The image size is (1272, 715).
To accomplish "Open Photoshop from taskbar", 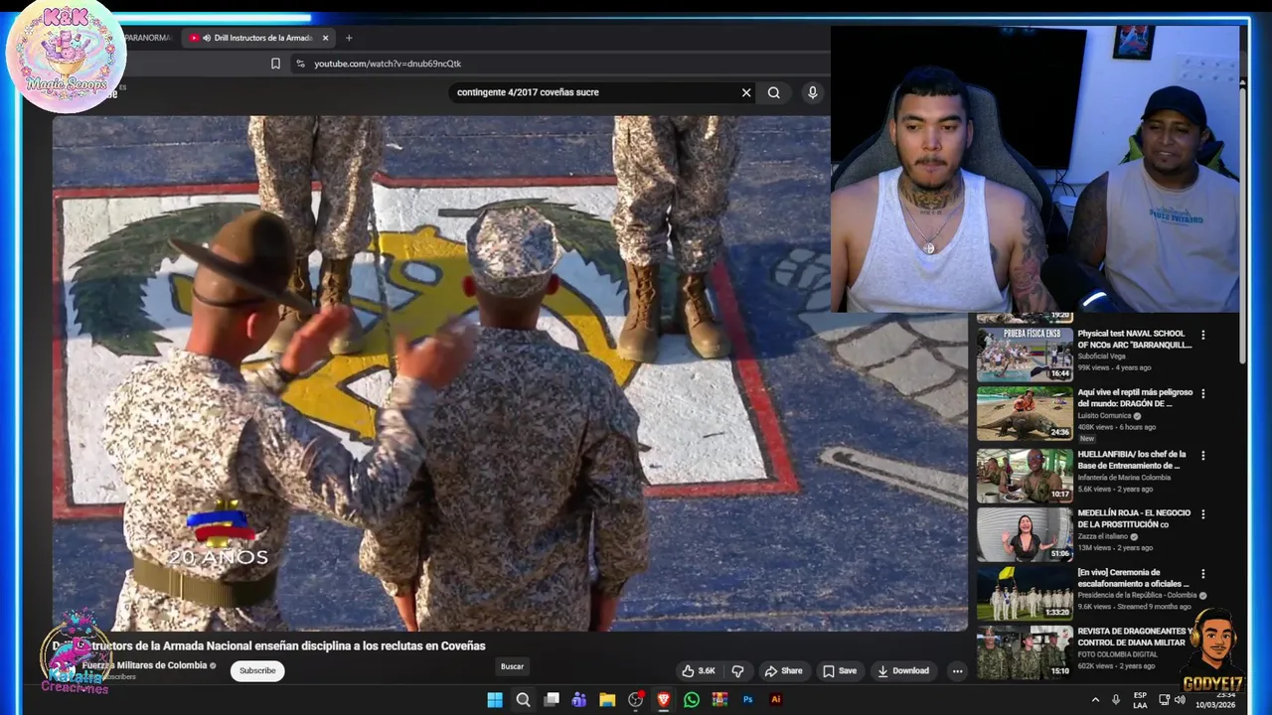I will (x=748, y=700).
